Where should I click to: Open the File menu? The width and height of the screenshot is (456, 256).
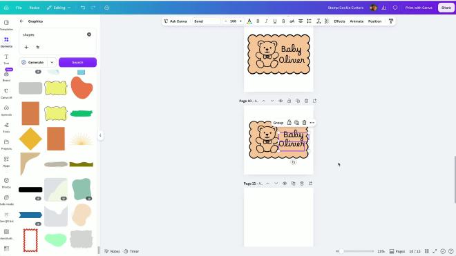coord(19,8)
